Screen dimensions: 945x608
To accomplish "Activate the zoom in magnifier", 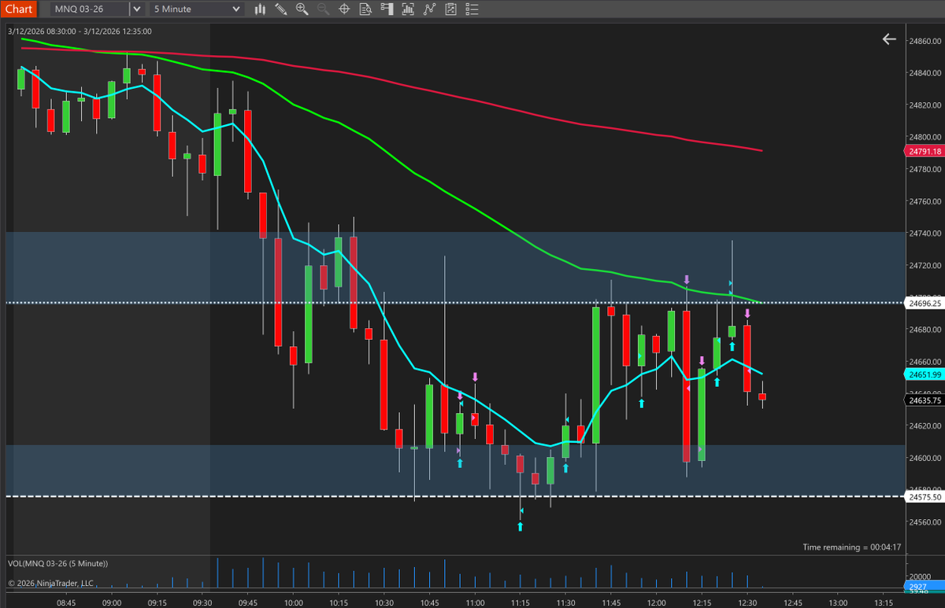I will 302,9.
